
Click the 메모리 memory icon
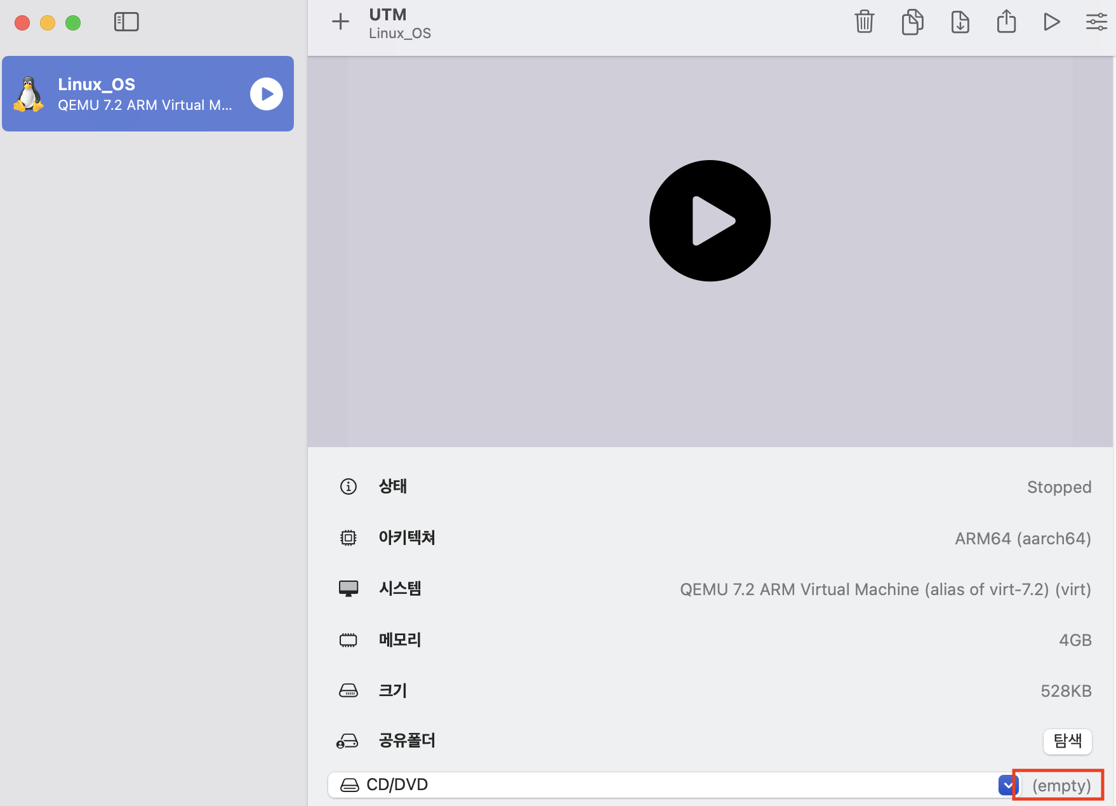pos(349,640)
